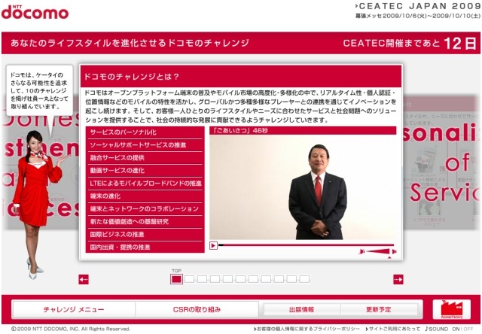Select the eighth slide indicator box

tap(266, 279)
